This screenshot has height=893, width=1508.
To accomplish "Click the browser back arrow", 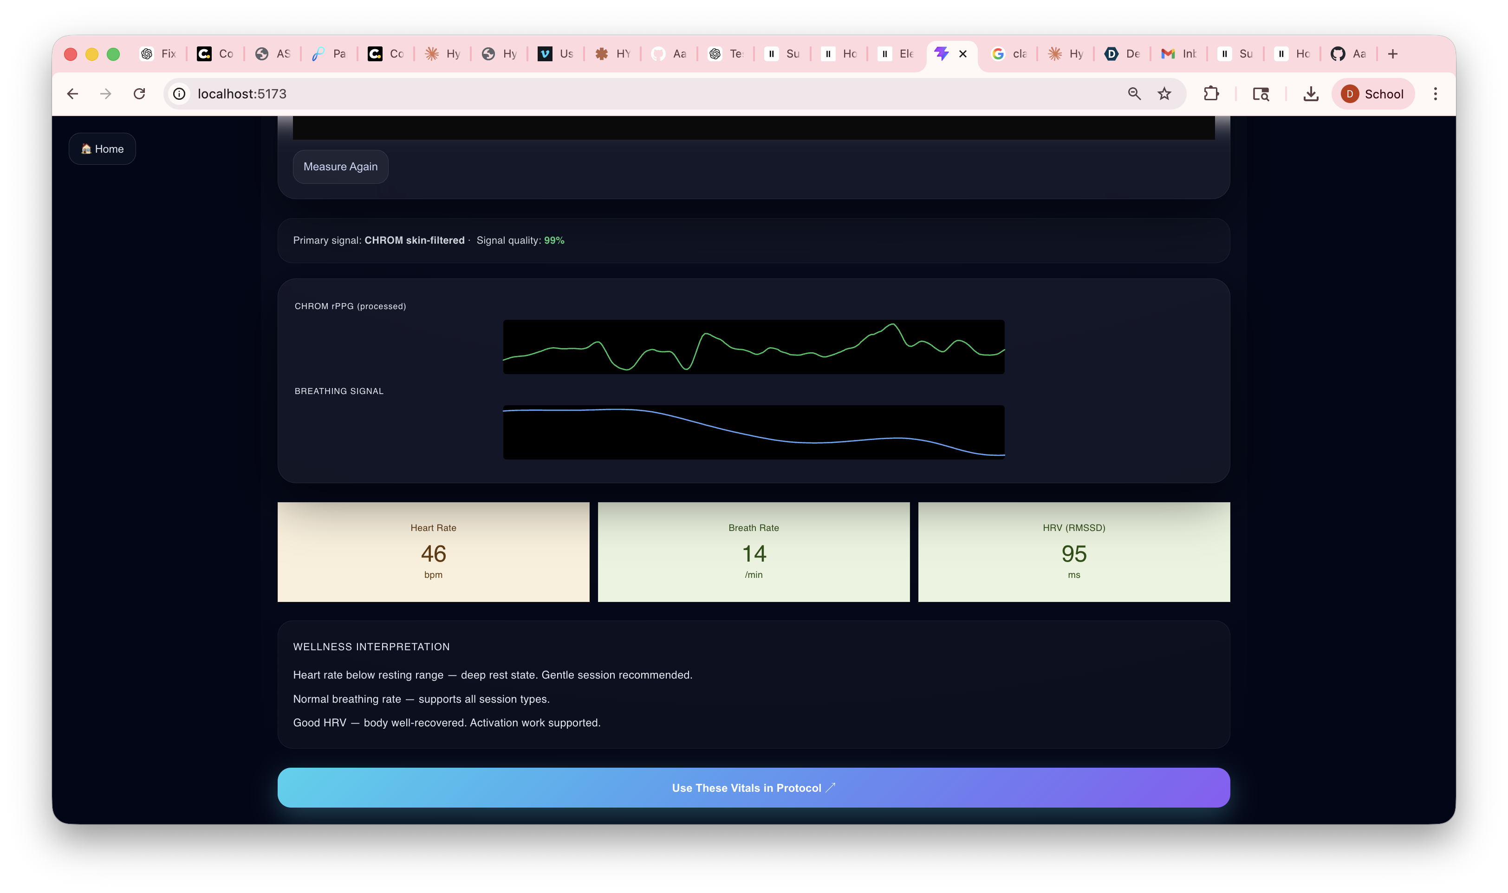I will (73, 94).
